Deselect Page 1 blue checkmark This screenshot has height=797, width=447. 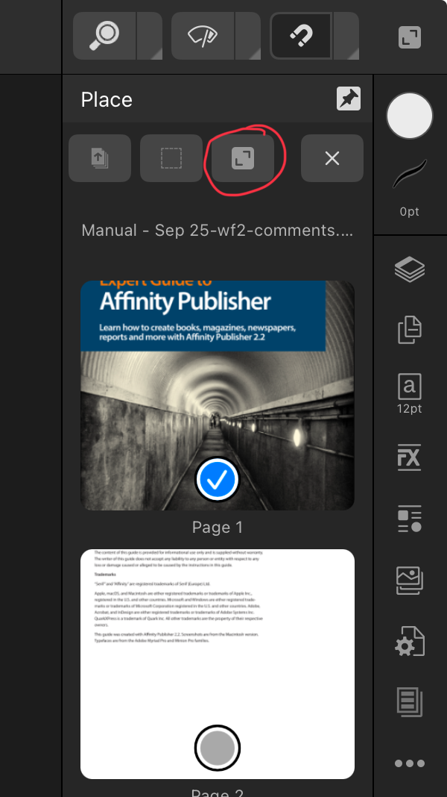tap(217, 479)
